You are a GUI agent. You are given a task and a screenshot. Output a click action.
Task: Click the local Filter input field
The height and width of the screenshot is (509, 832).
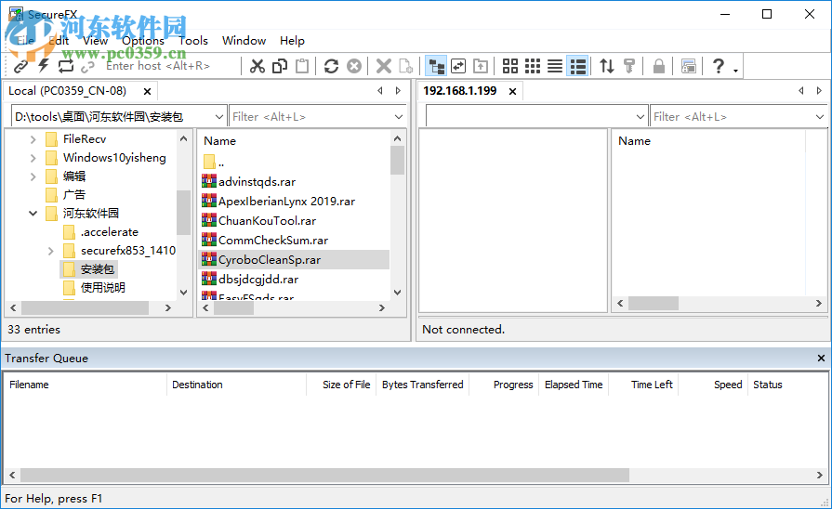pos(310,117)
